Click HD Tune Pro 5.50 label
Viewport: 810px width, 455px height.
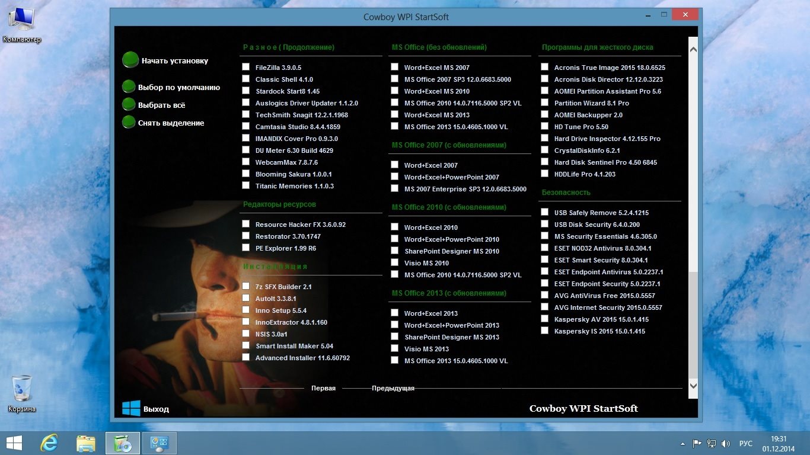tap(581, 127)
